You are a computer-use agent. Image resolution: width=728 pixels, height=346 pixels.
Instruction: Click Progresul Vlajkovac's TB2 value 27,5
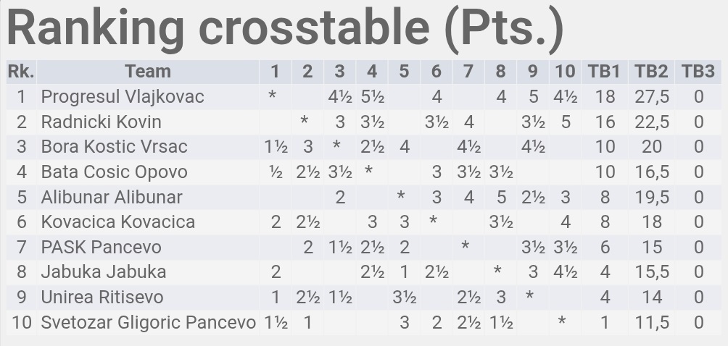(x=651, y=97)
